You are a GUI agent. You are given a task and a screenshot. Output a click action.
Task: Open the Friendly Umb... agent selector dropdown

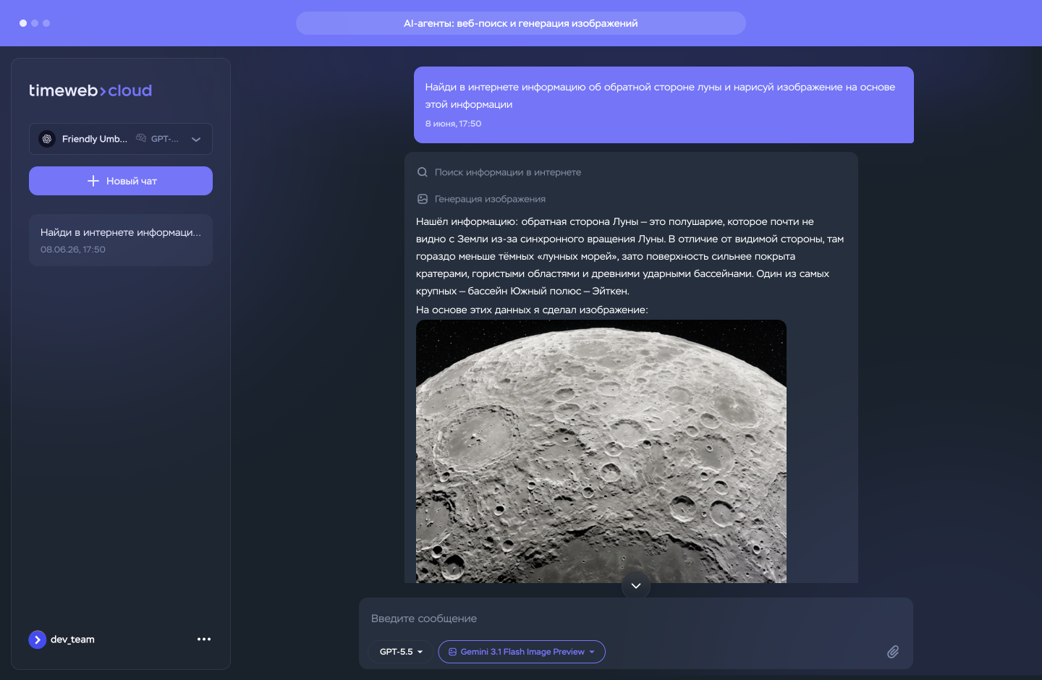tap(121, 139)
